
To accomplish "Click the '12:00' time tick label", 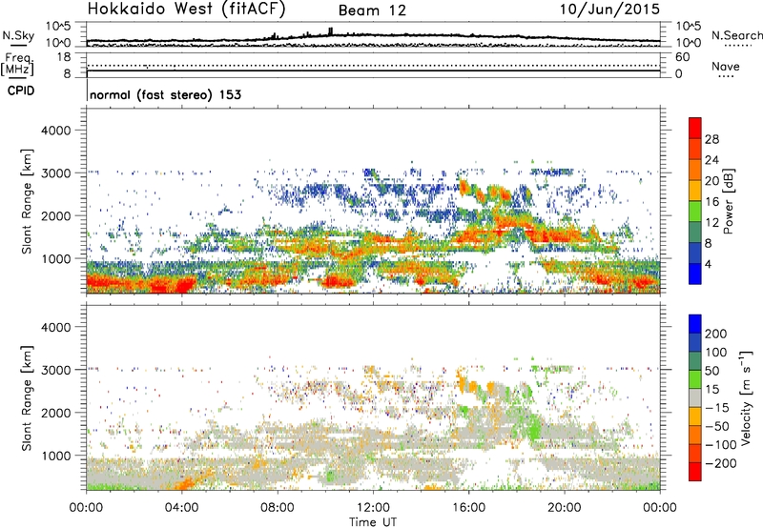I will (373, 508).
